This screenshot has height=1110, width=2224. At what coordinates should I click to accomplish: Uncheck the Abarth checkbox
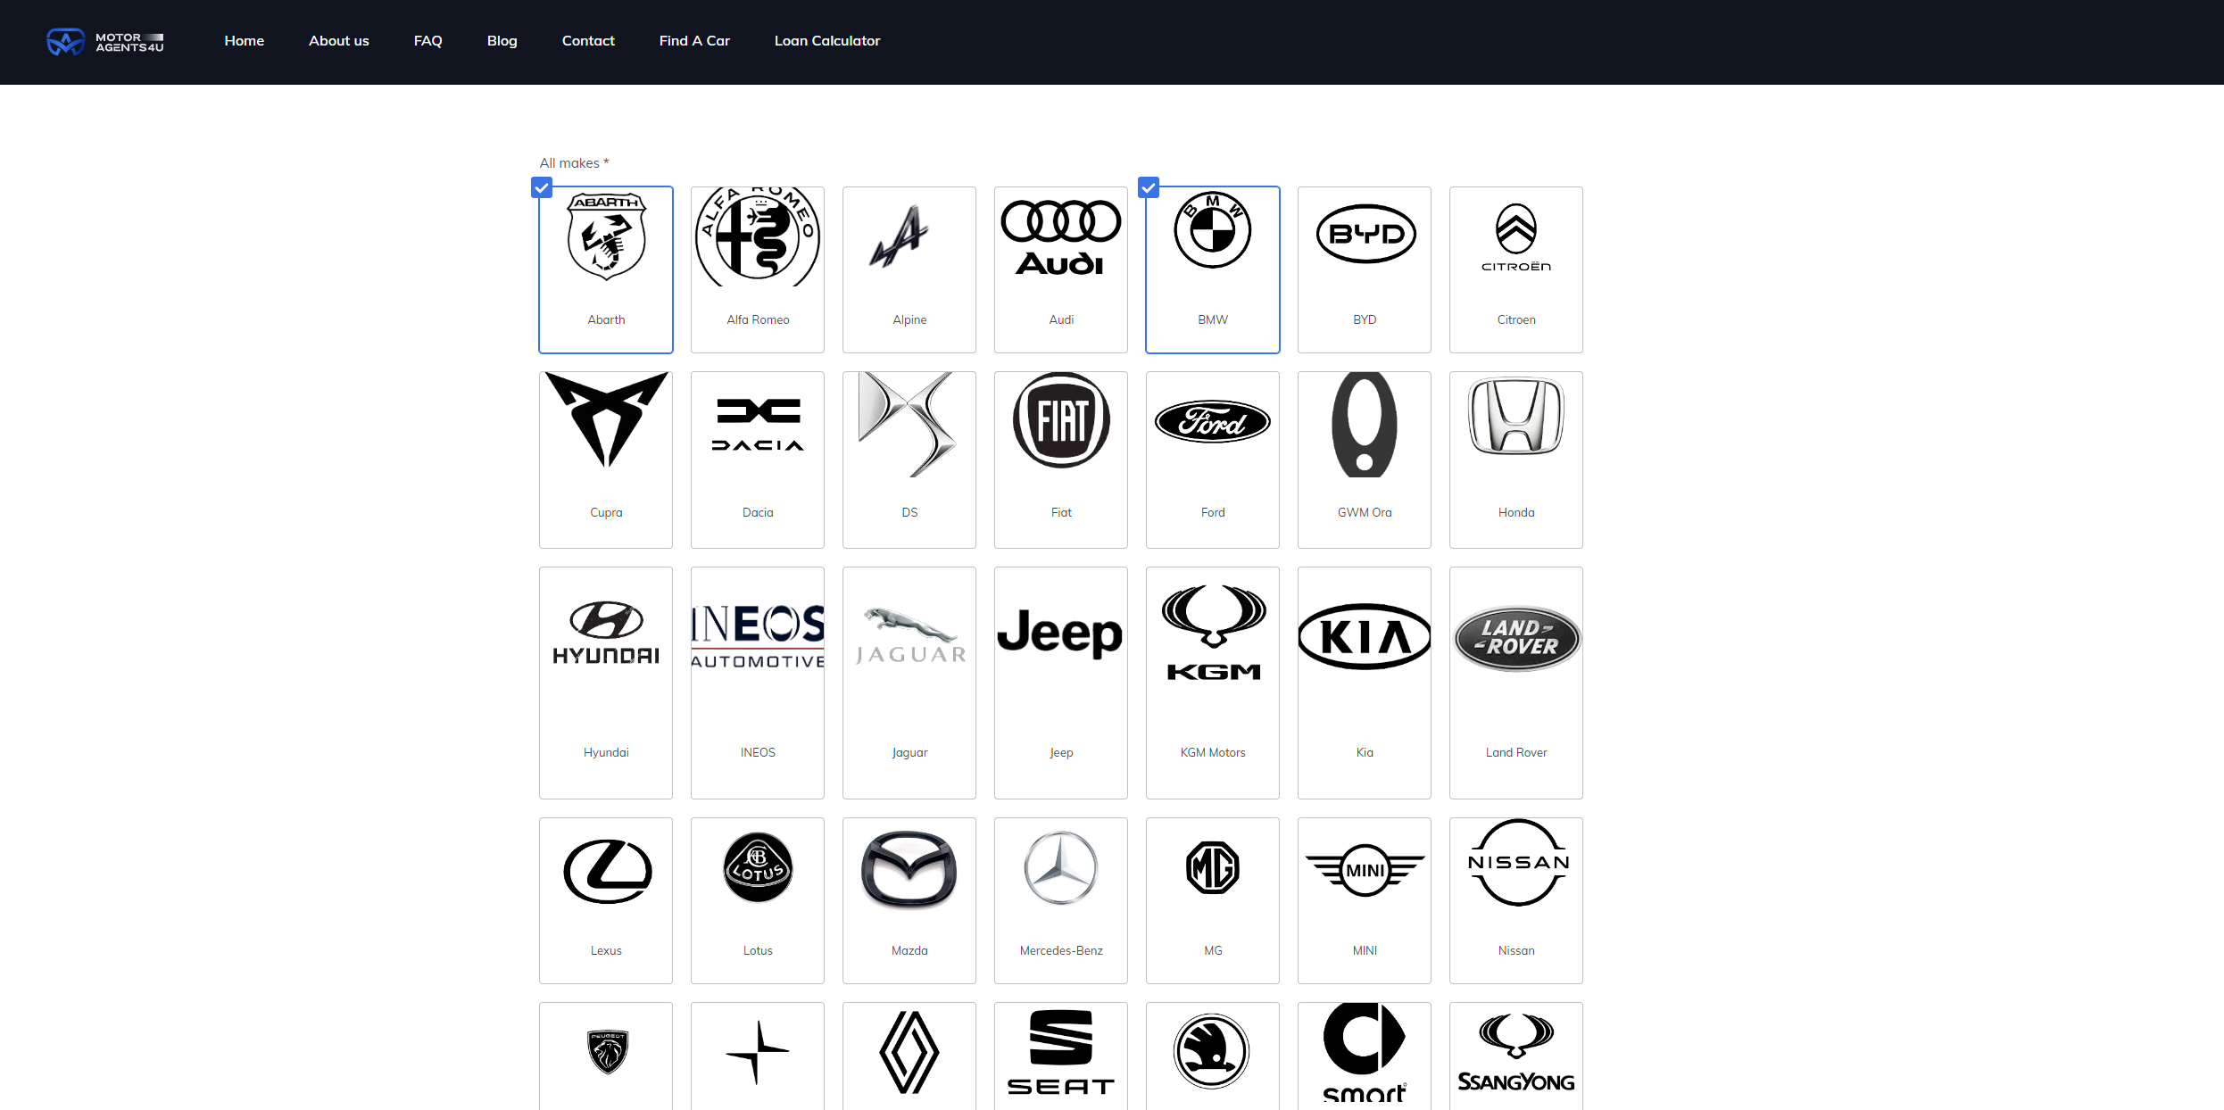542,187
